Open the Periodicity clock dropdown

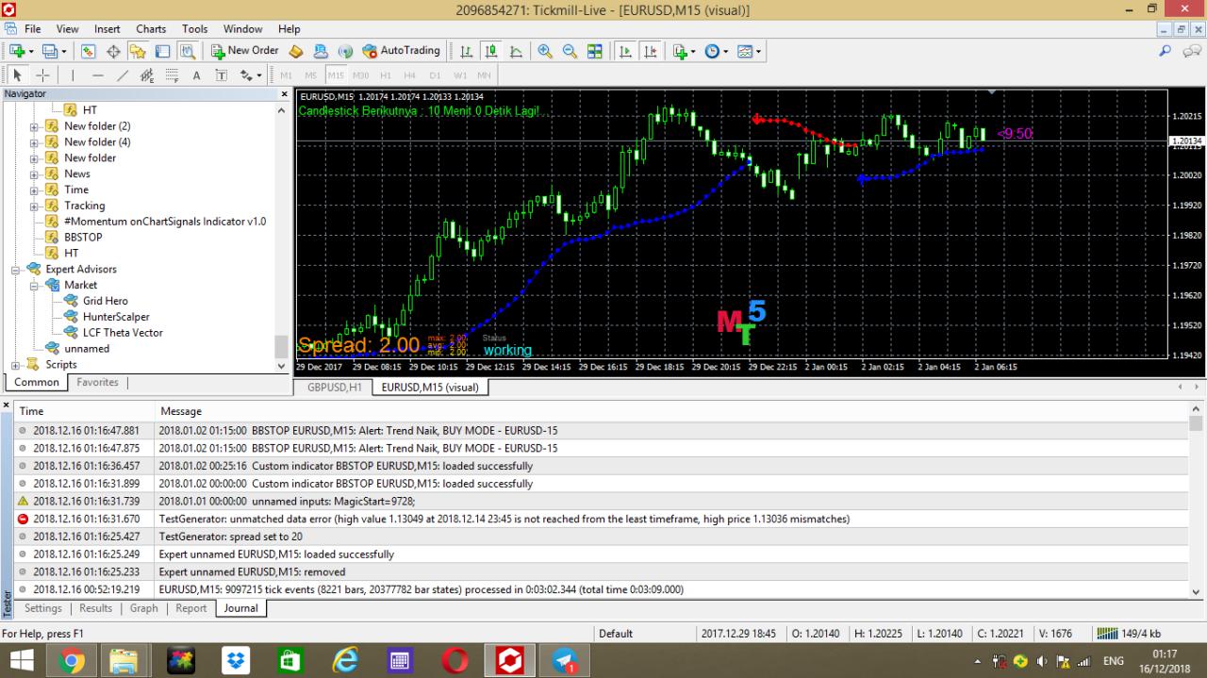pyautogui.click(x=717, y=51)
